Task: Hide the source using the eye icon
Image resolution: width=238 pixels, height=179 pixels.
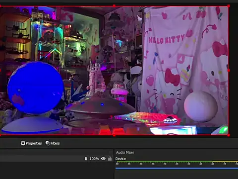Action: (103, 159)
